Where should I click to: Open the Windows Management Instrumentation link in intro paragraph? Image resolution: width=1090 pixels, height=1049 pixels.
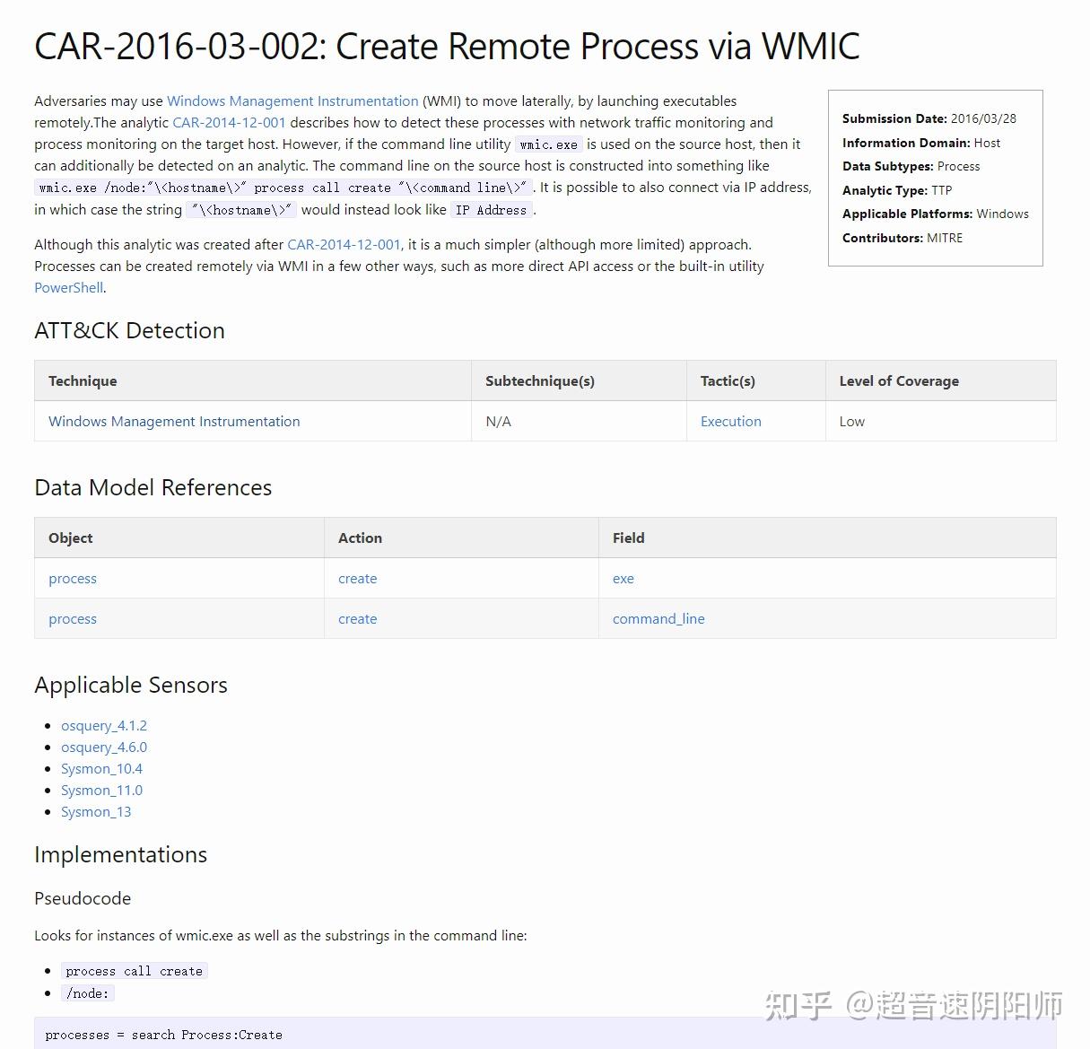coord(292,101)
